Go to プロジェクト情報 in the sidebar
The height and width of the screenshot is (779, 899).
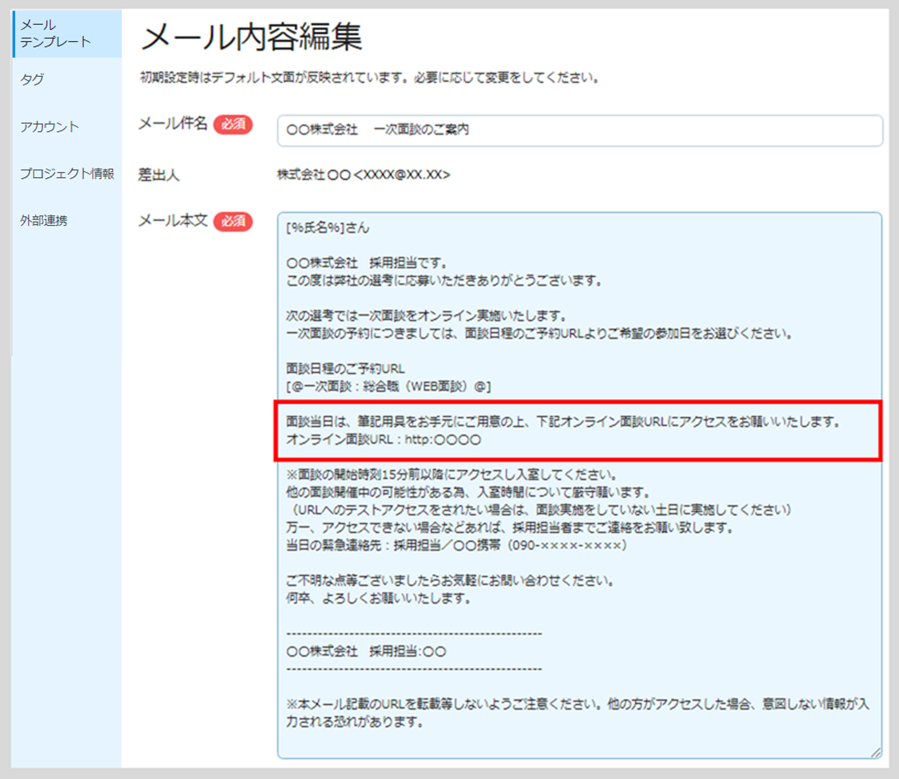pyautogui.click(x=67, y=173)
